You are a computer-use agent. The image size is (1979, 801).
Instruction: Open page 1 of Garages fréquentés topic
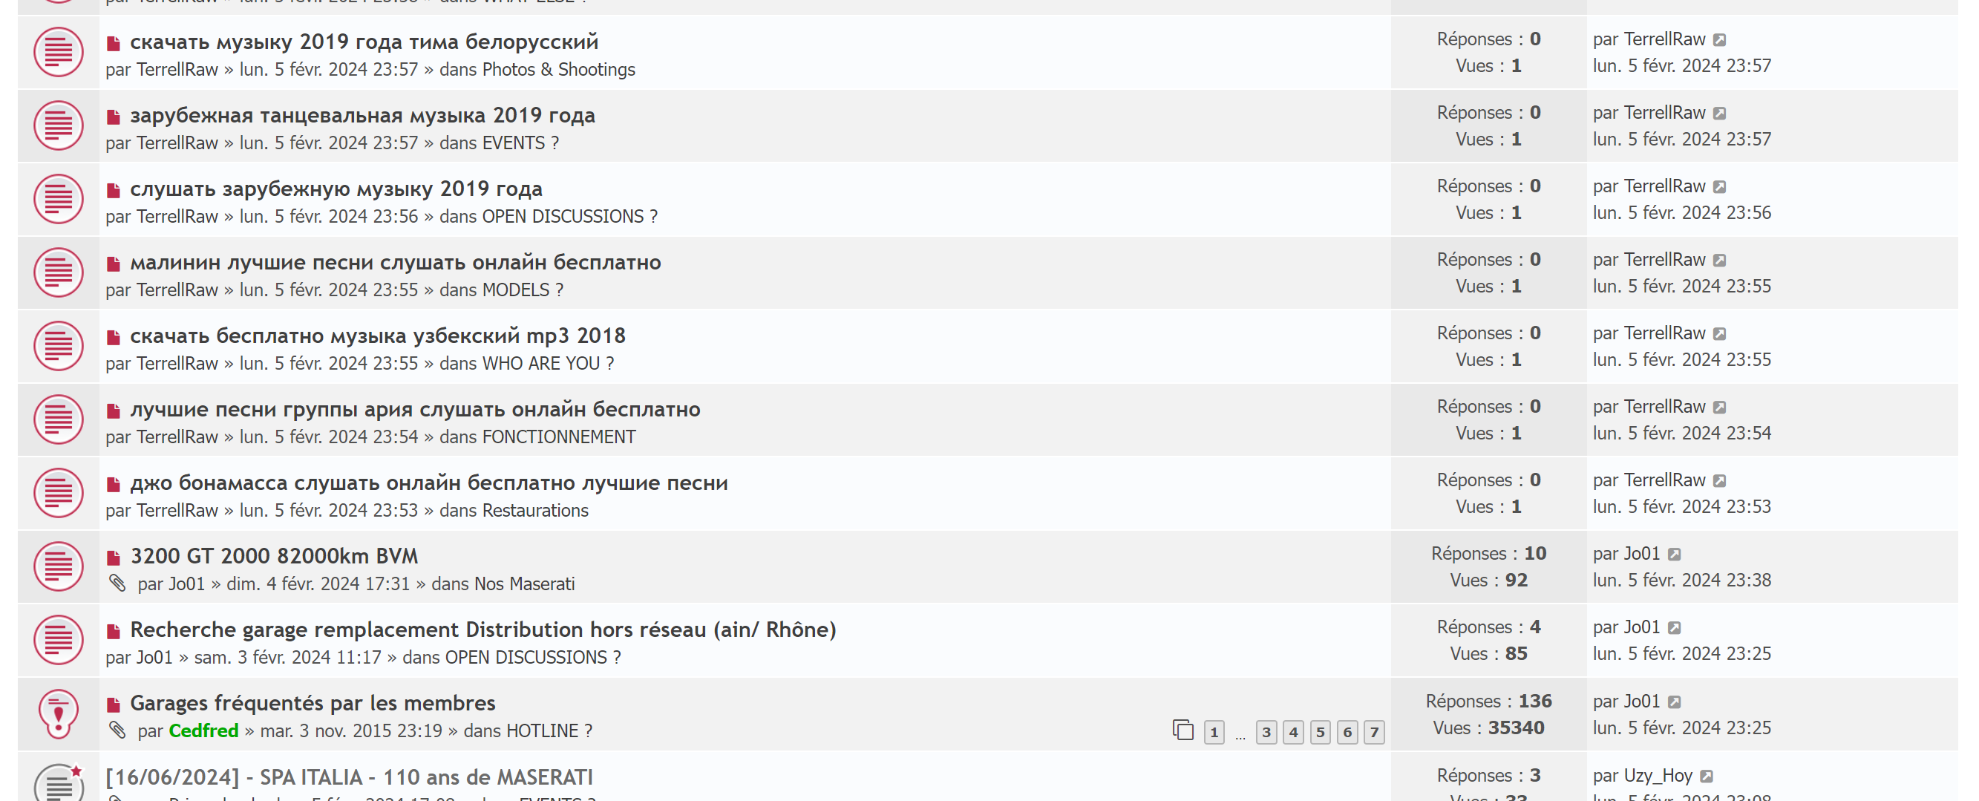pos(1214,732)
